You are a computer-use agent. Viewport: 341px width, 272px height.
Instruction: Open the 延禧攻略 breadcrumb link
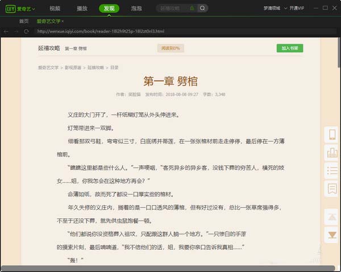coord(95,68)
